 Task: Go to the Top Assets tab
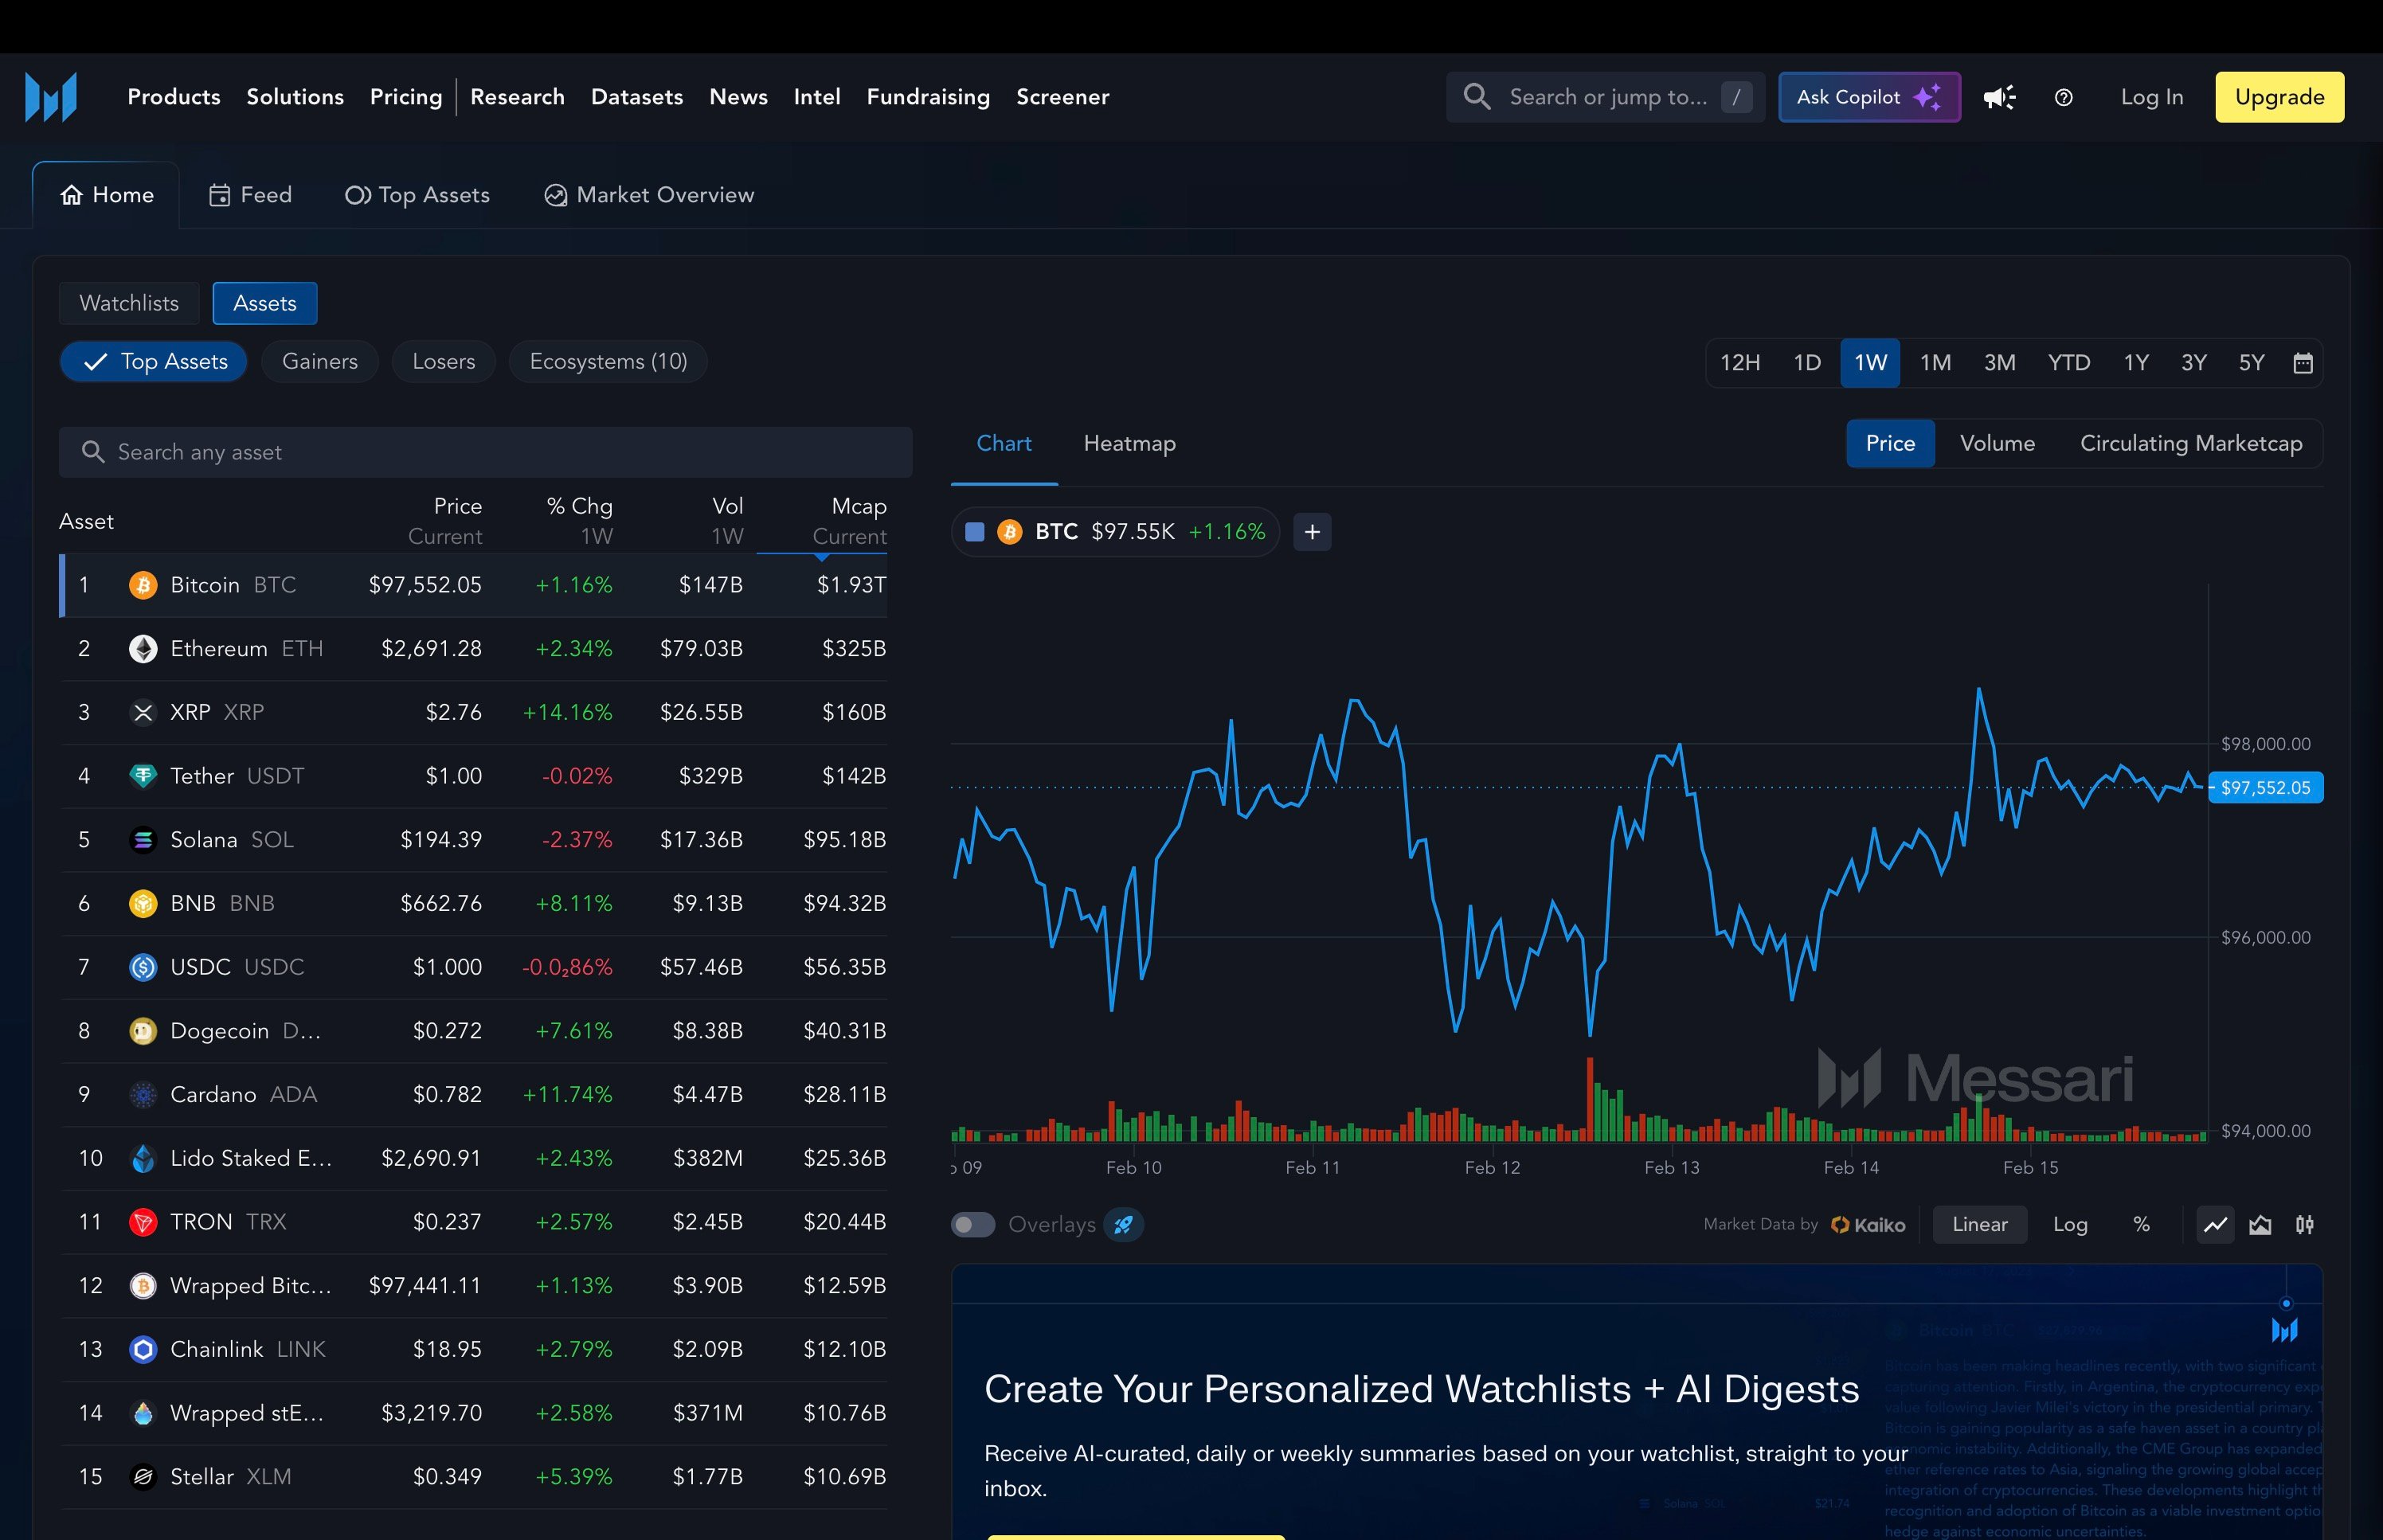click(417, 195)
